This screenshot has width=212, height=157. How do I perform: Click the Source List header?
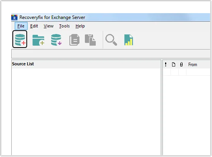[23, 64]
